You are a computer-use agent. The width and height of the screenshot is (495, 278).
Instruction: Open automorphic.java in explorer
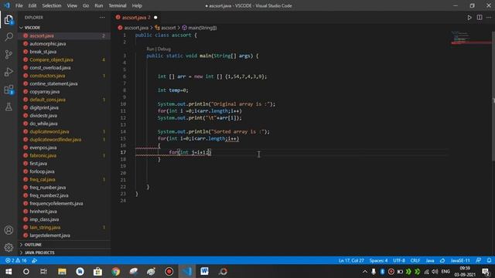pyautogui.click(x=64, y=43)
